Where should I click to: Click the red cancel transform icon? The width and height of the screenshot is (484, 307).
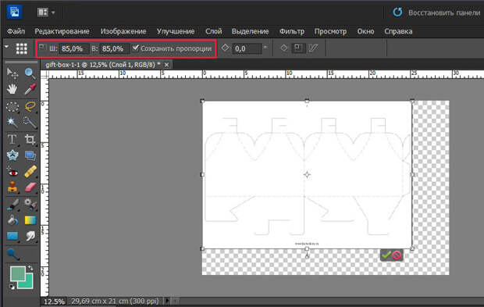pyautogui.click(x=397, y=255)
